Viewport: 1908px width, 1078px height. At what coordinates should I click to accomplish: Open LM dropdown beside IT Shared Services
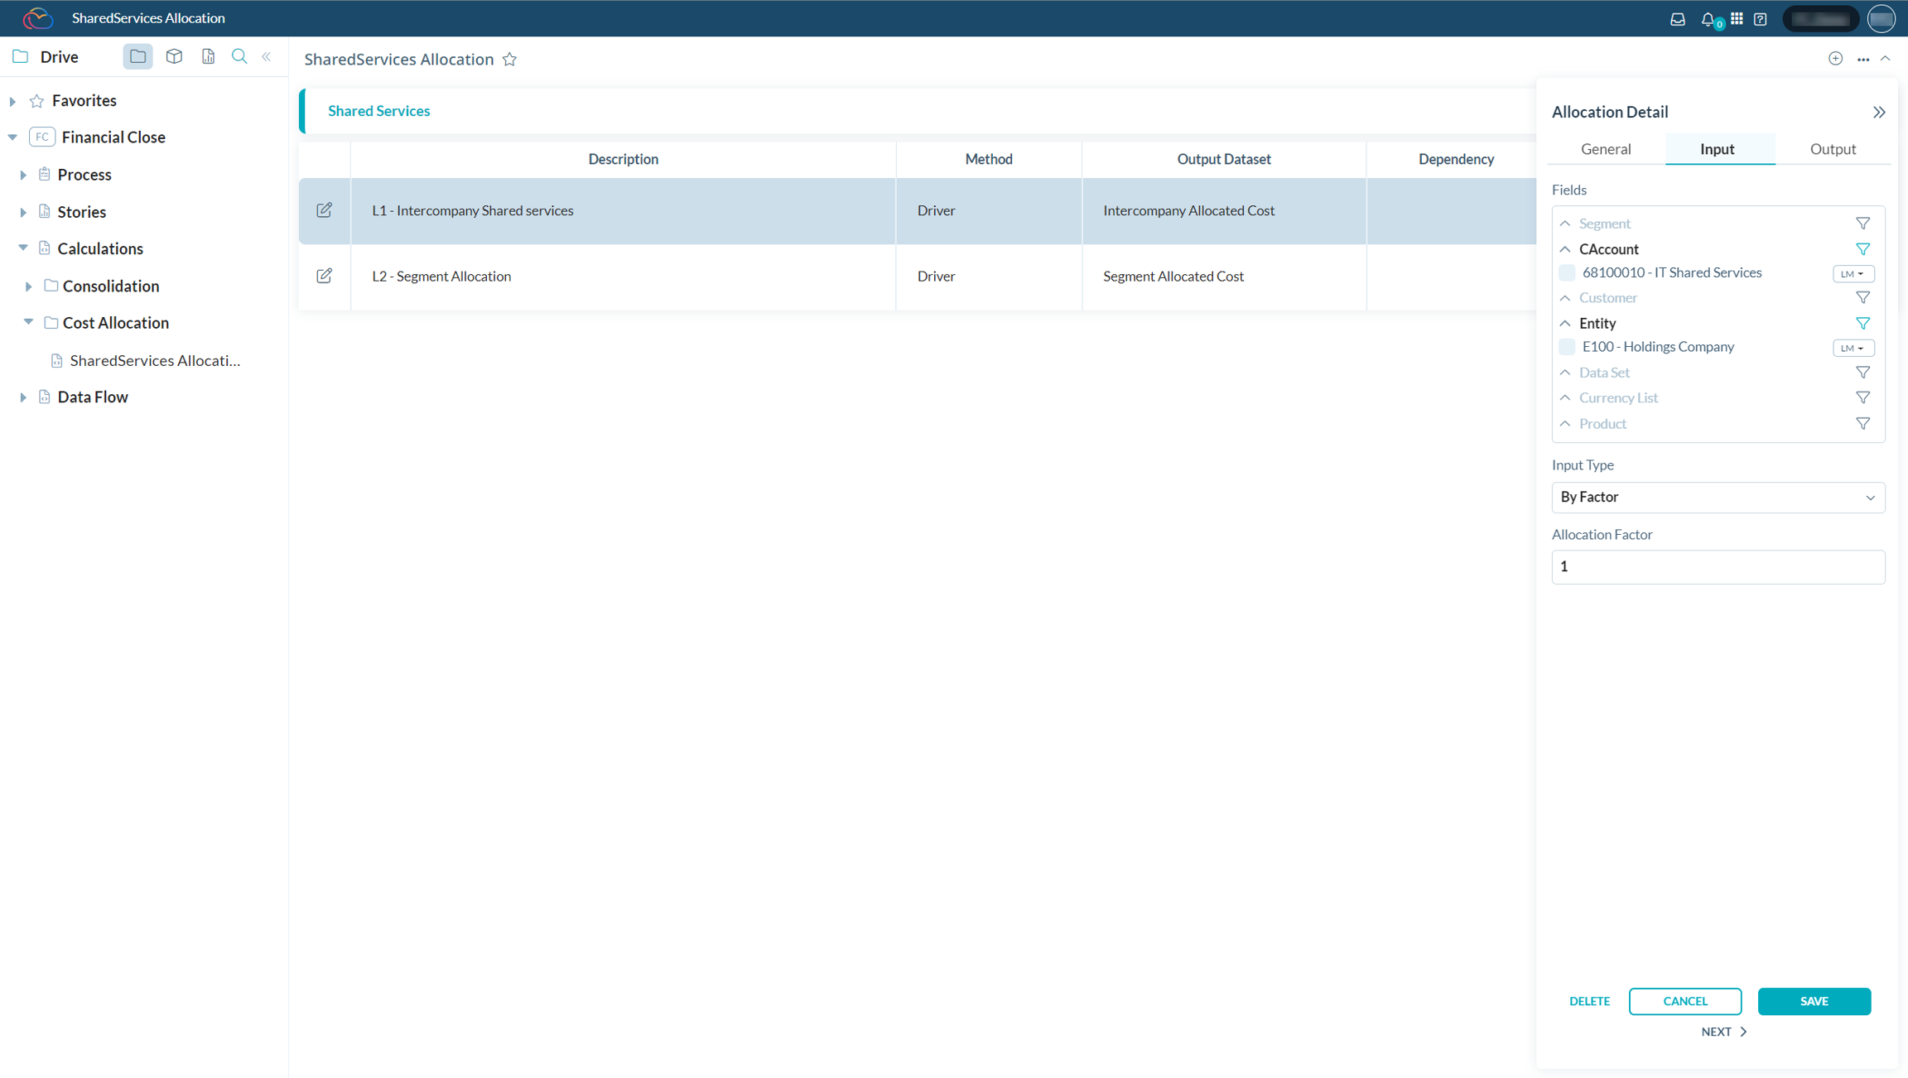point(1853,274)
